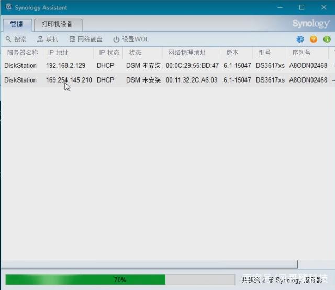Image resolution: width=335 pixels, height=290 pixels.
Task: Click the orange help question icon
Action: click(x=314, y=39)
